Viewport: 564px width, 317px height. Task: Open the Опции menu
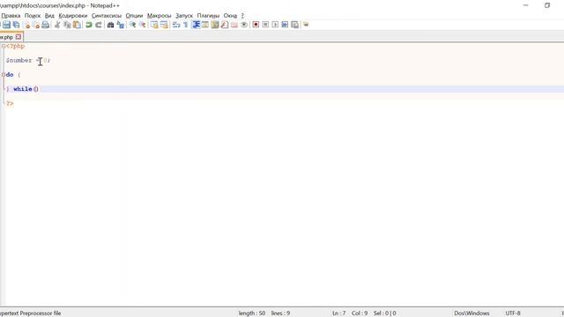coord(134,16)
